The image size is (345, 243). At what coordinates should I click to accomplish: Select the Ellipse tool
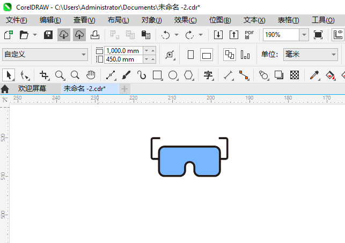tap(173, 75)
